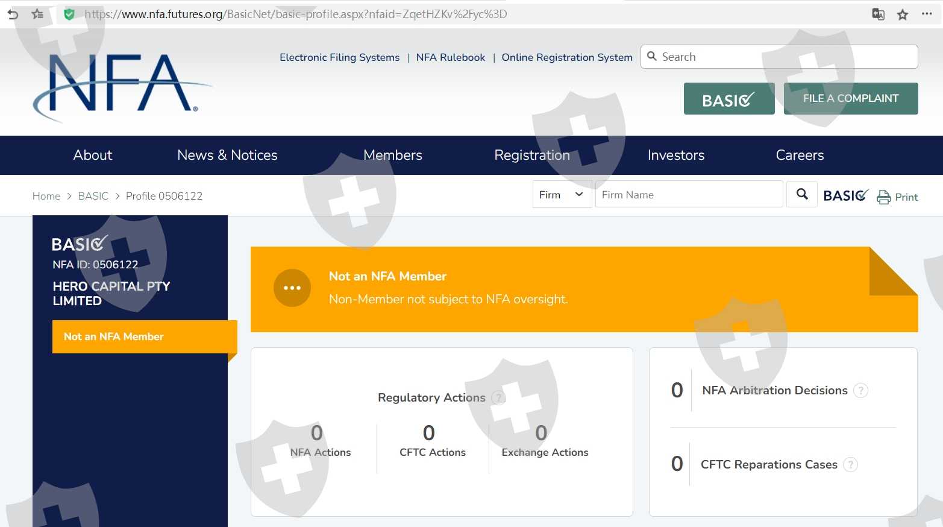
Task: Open the About menu
Action: click(x=93, y=155)
